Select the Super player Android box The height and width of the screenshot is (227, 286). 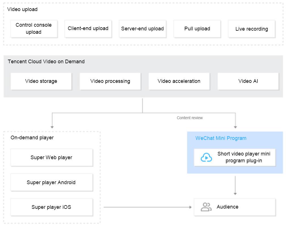tap(52, 182)
